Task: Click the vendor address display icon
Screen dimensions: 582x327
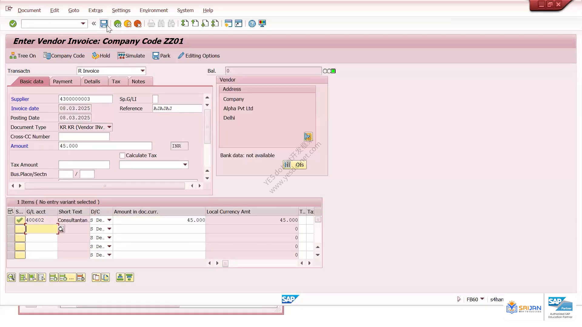Action: click(x=308, y=137)
